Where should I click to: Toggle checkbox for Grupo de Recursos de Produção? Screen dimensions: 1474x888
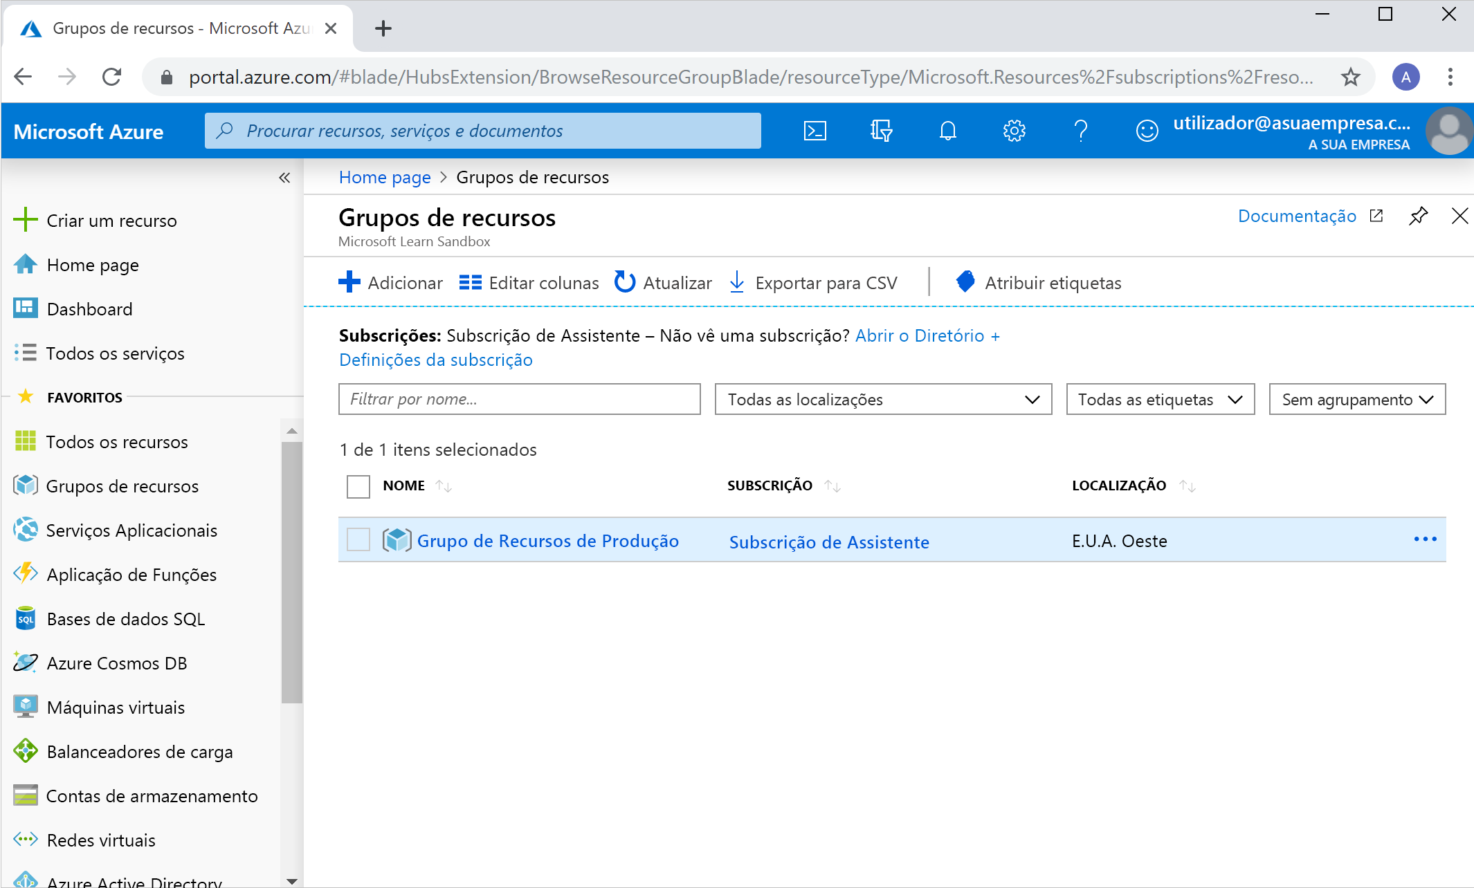click(358, 539)
